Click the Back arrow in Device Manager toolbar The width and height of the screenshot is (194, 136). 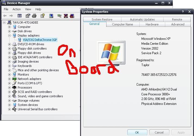pos(5,16)
